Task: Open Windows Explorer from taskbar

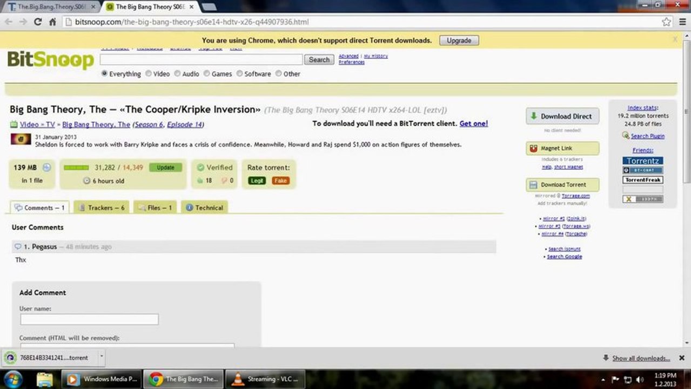Action: click(44, 379)
